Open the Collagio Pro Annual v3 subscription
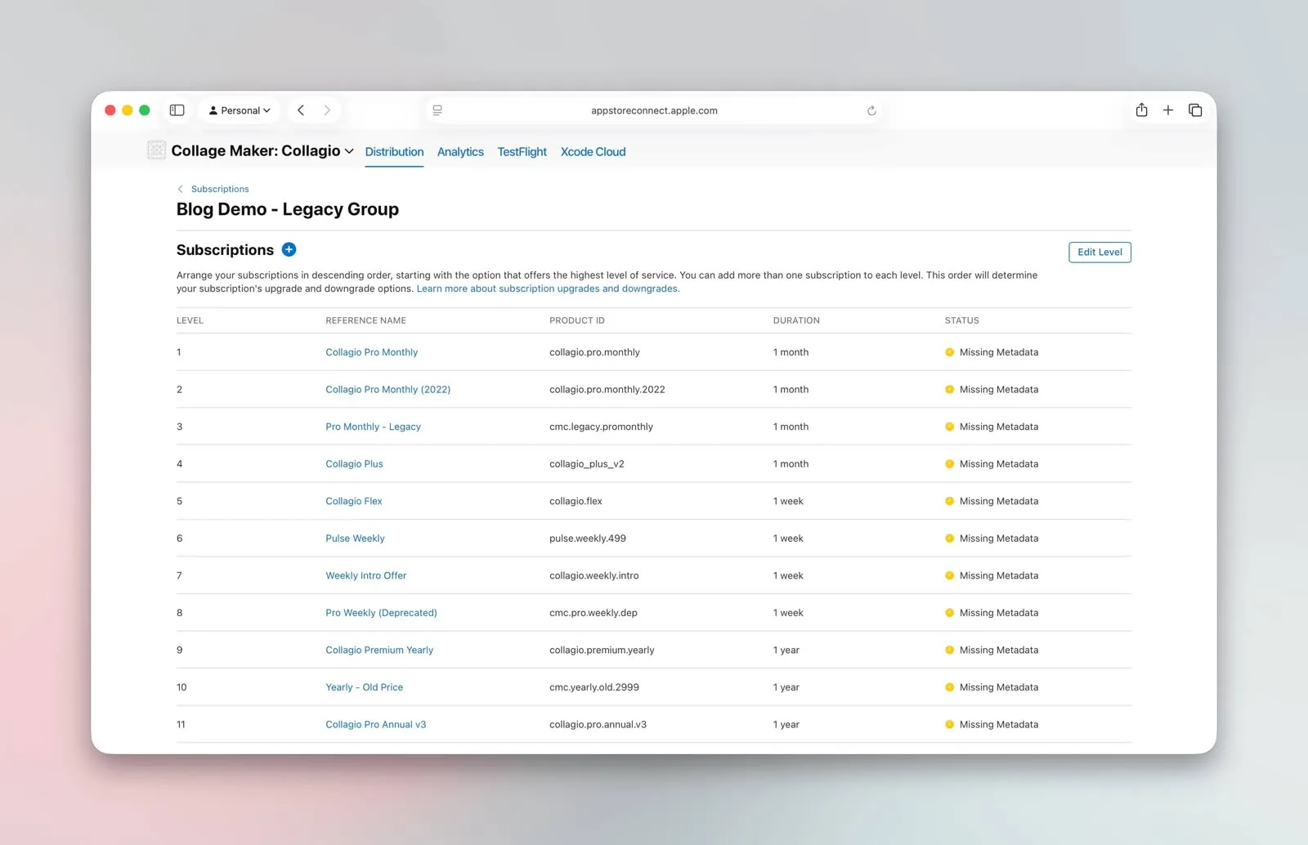Viewport: 1308px width, 845px height. pos(376,725)
